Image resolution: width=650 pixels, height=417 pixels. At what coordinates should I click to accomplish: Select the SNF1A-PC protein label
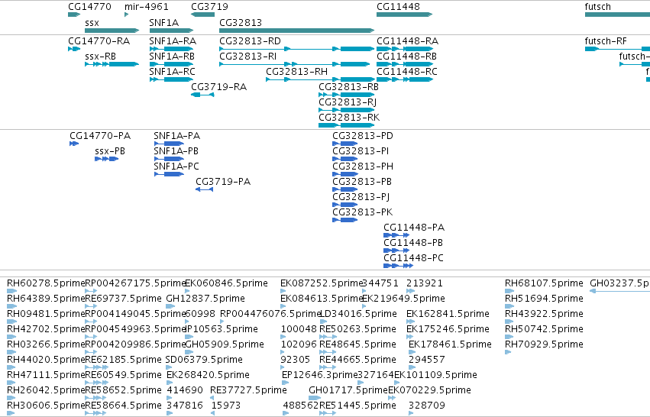tap(176, 166)
